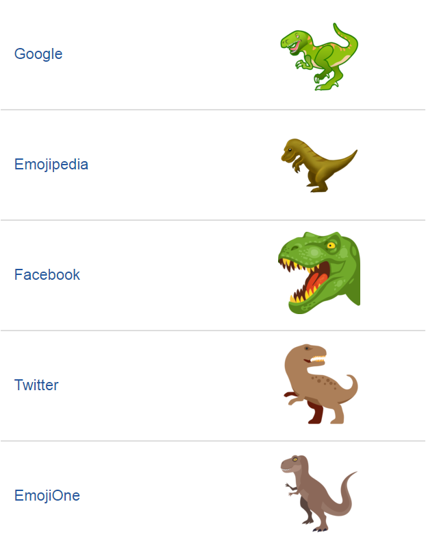Click the yellow eye of Facebook's T-Rex
426x550 pixels.
click(x=331, y=245)
